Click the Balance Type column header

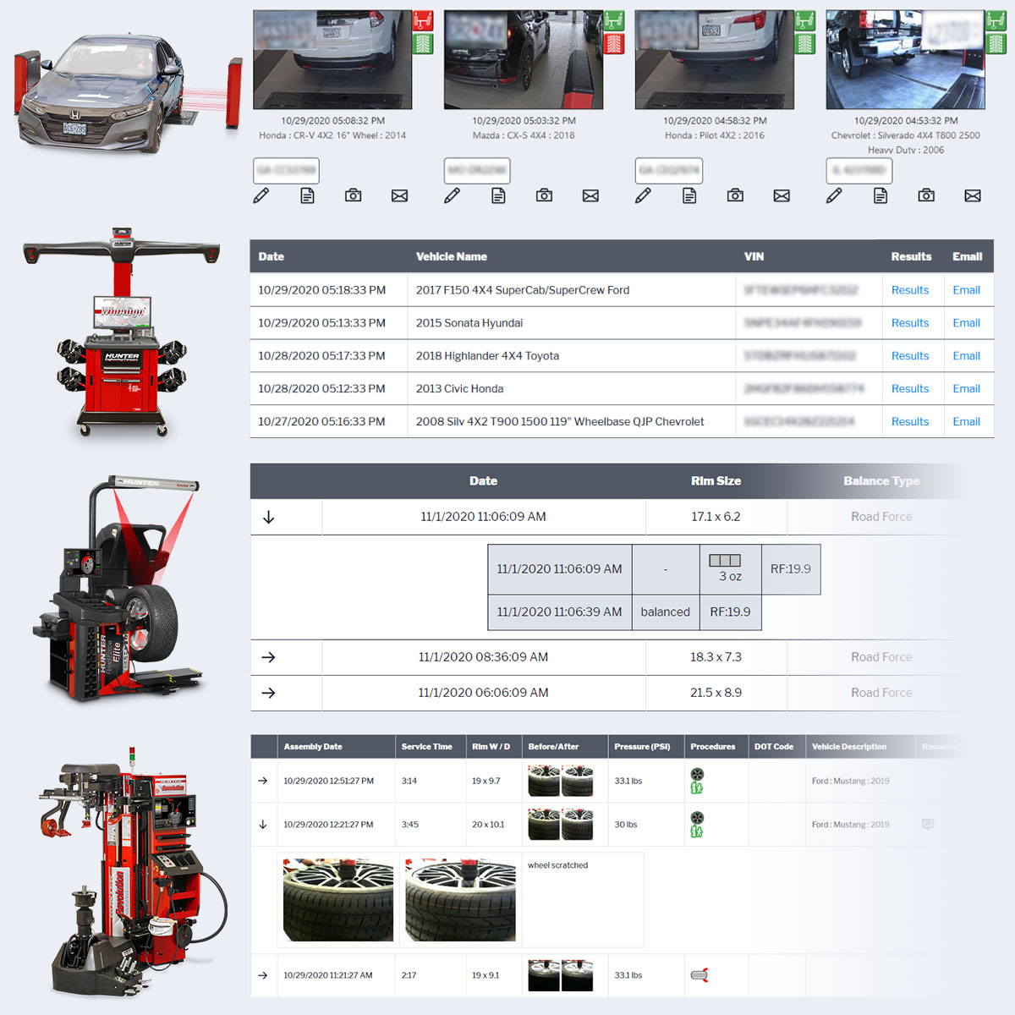click(x=881, y=480)
